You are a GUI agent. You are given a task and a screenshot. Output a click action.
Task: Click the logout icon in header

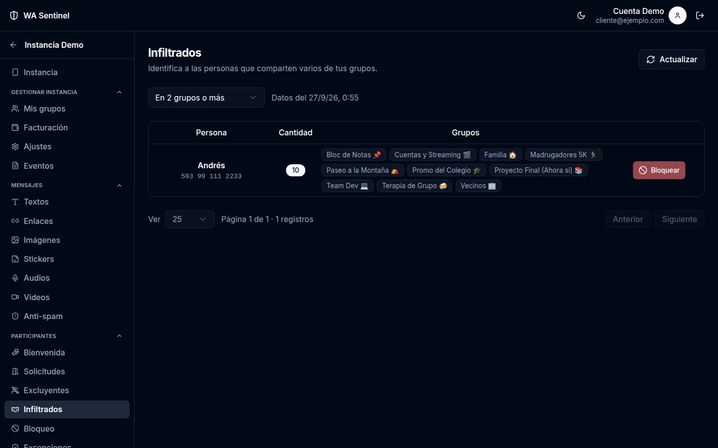pyautogui.click(x=700, y=15)
